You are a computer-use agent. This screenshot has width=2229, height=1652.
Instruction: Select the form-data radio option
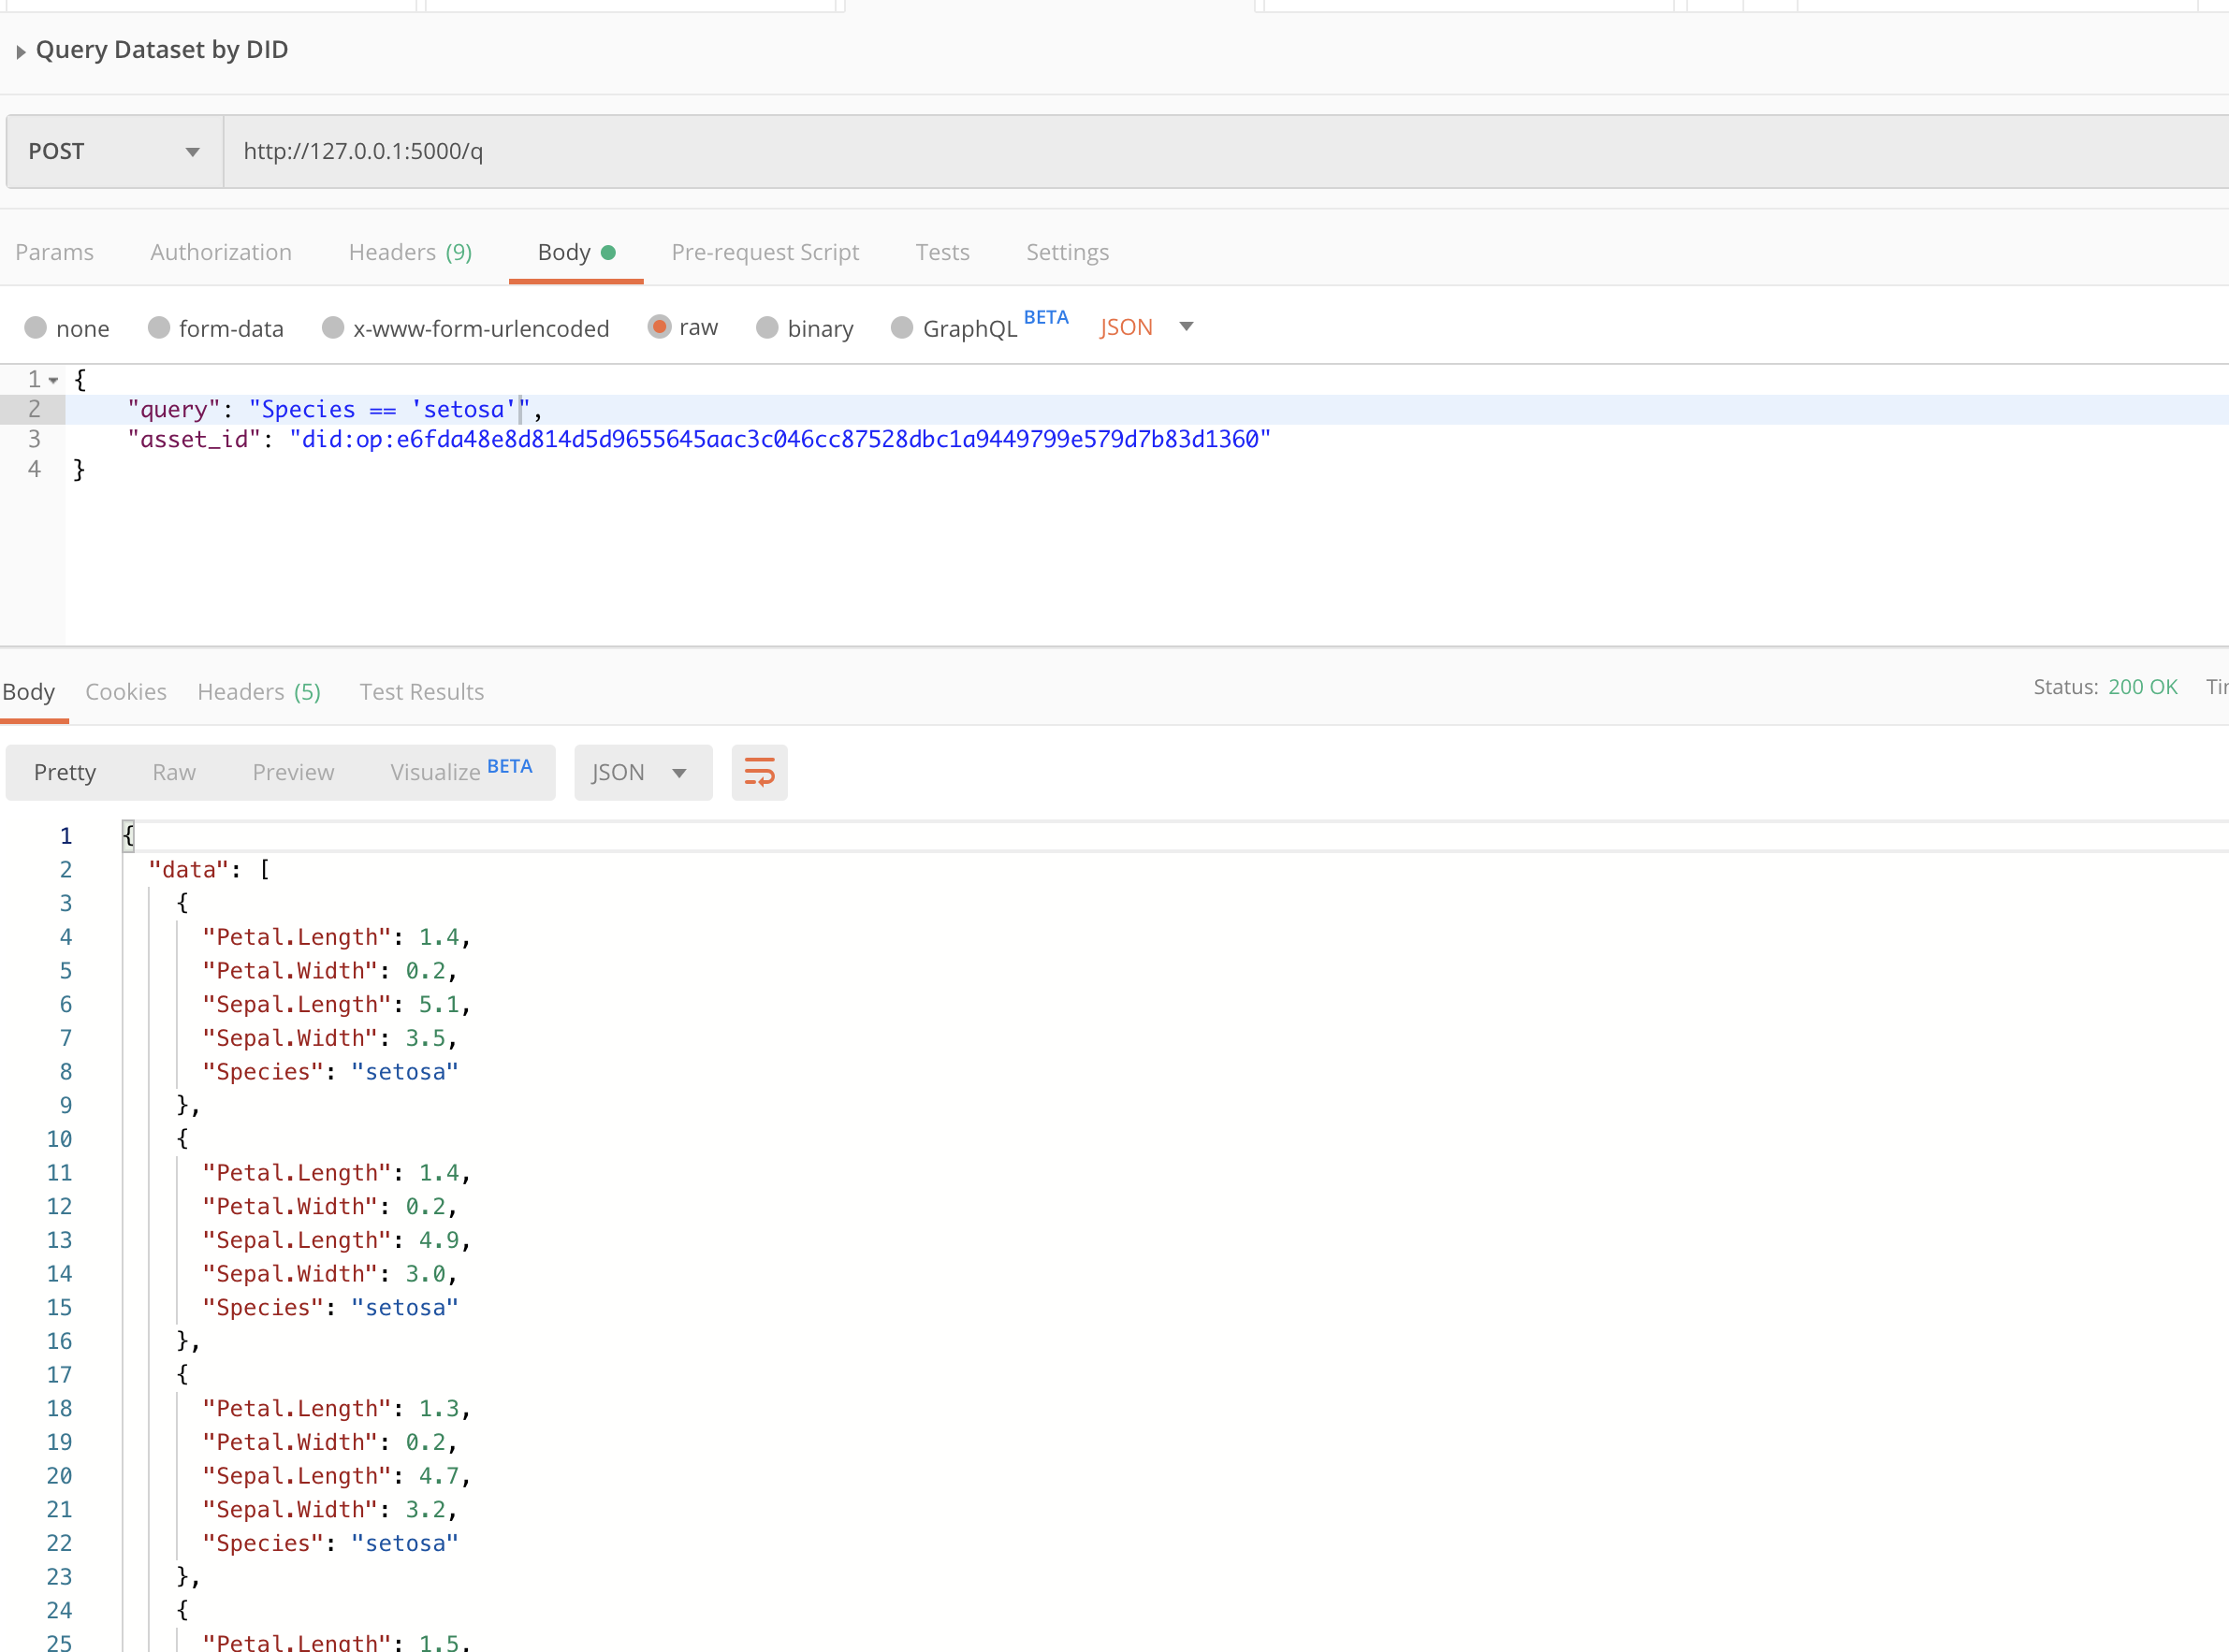pyautogui.click(x=159, y=328)
